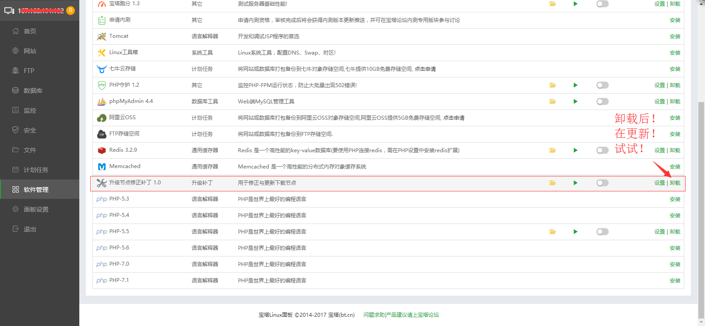Screen dimensions: 705x326
Task: Click green play icon in PHP守护 row
Action: coord(575,85)
